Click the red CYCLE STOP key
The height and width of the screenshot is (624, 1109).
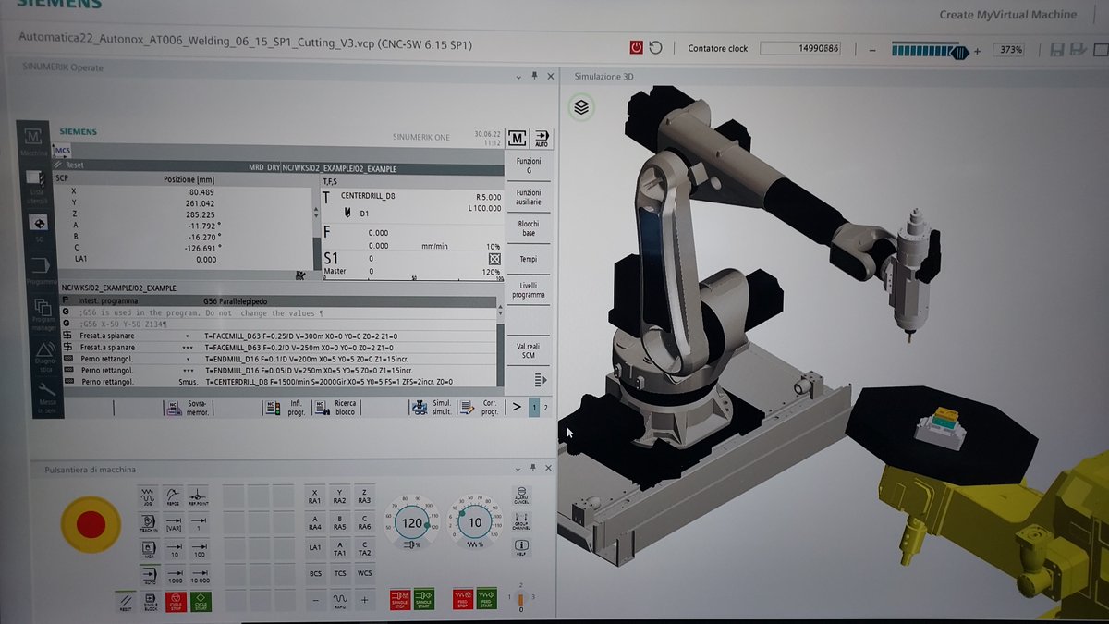click(174, 601)
